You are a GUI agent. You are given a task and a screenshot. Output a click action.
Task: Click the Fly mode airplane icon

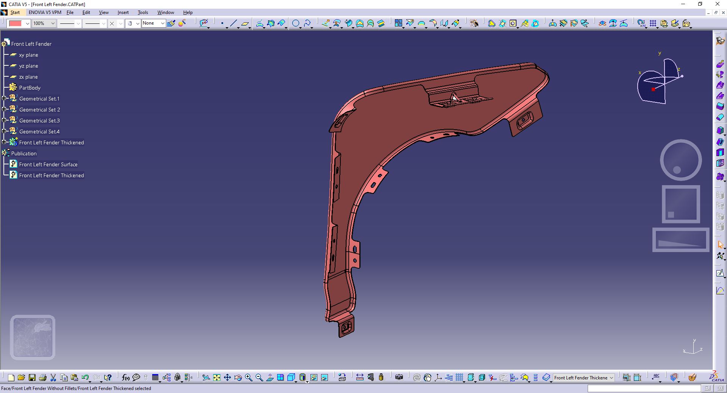[x=206, y=378]
